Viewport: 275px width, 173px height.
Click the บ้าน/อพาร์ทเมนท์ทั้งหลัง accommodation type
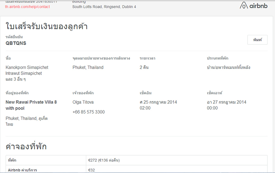pyautogui.click(x=229, y=67)
